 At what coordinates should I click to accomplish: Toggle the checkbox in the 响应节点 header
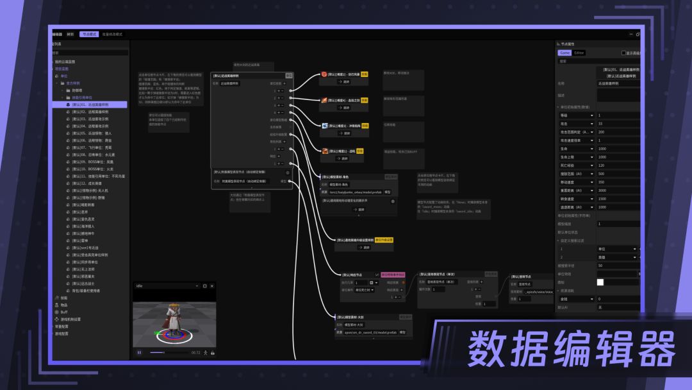[377, 275]
